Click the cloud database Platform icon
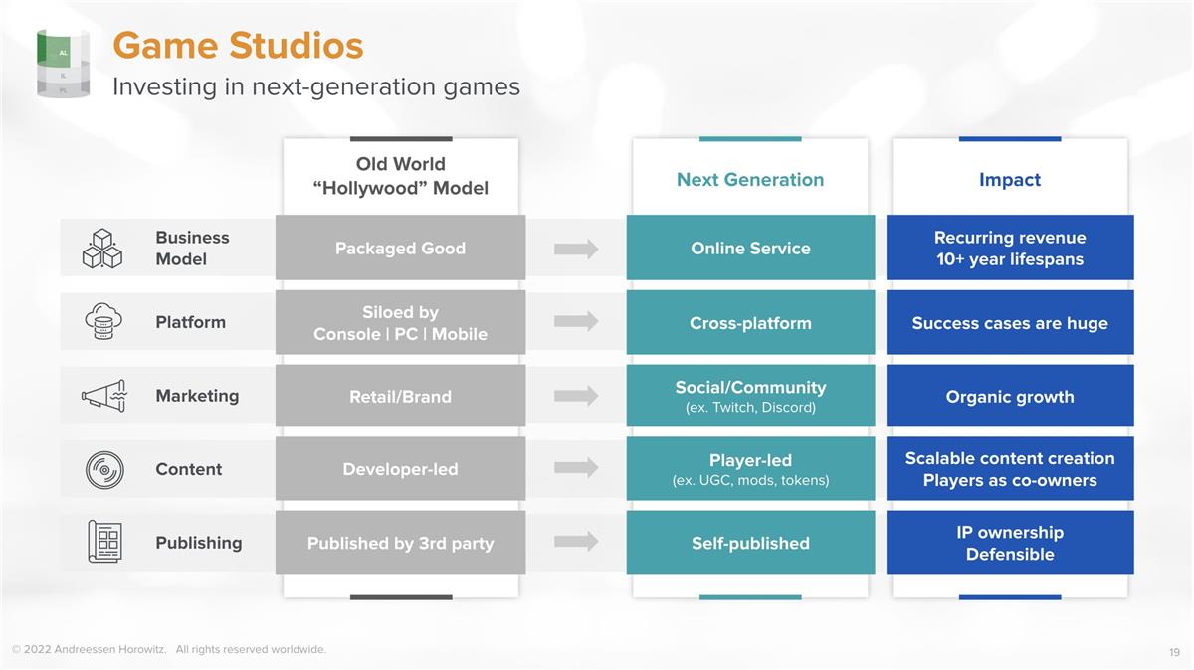 102,322
